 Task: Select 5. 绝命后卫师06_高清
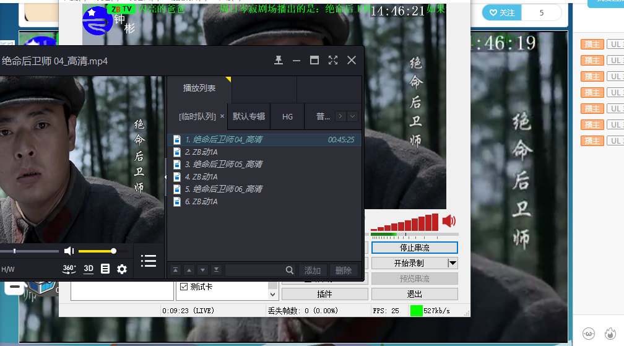pos(264,189)
